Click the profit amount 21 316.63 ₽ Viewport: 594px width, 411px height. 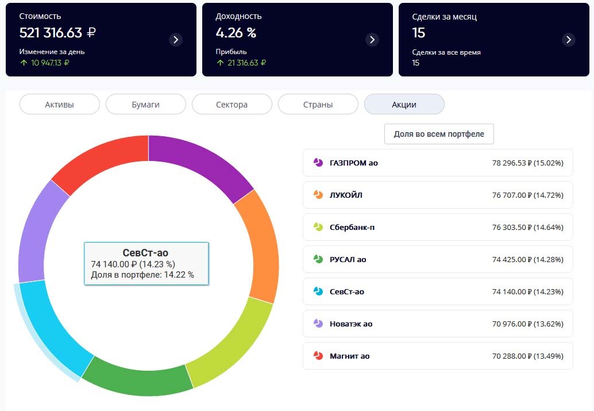[x=246, y=63]
